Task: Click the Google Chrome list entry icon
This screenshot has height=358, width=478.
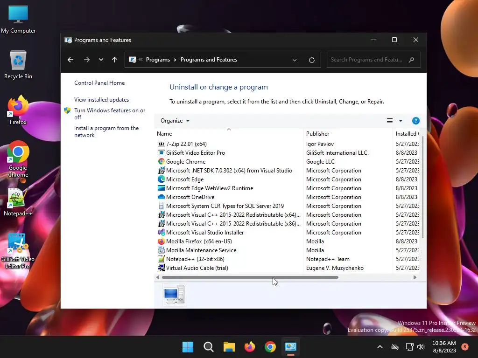Action: pyautogui.click(x=161, y=161)
